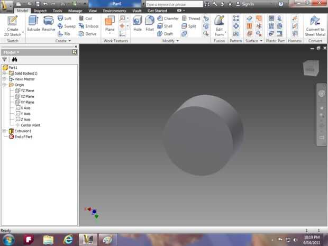Open the filter icon in Model browser
The height and width of the screenshot is (246, 328).
(5, 60)
